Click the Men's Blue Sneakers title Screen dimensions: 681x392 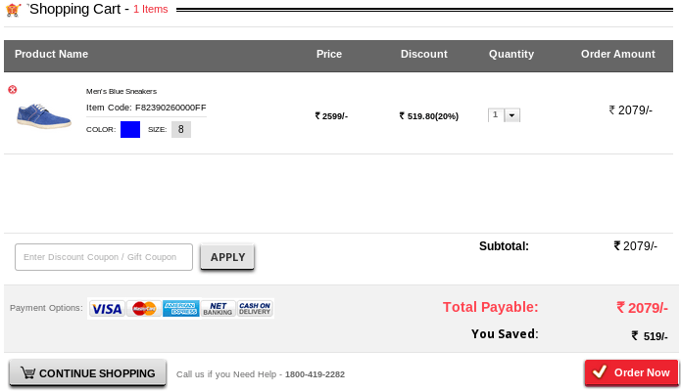(122, 91)
